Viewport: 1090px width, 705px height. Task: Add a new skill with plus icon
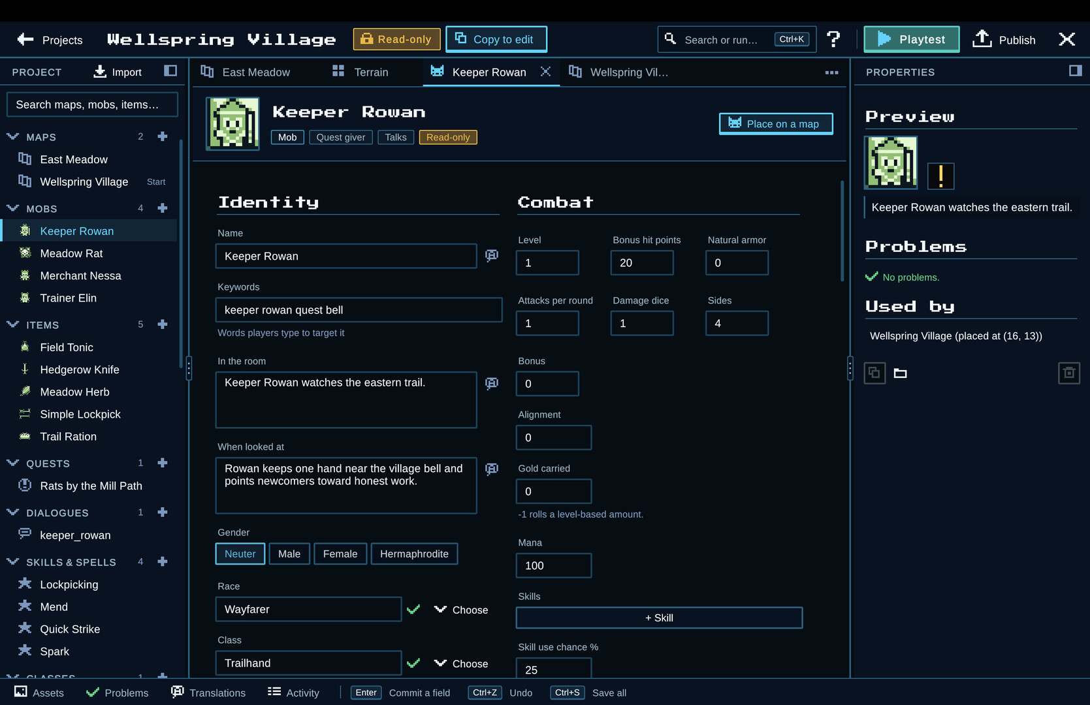coord(163,561)
